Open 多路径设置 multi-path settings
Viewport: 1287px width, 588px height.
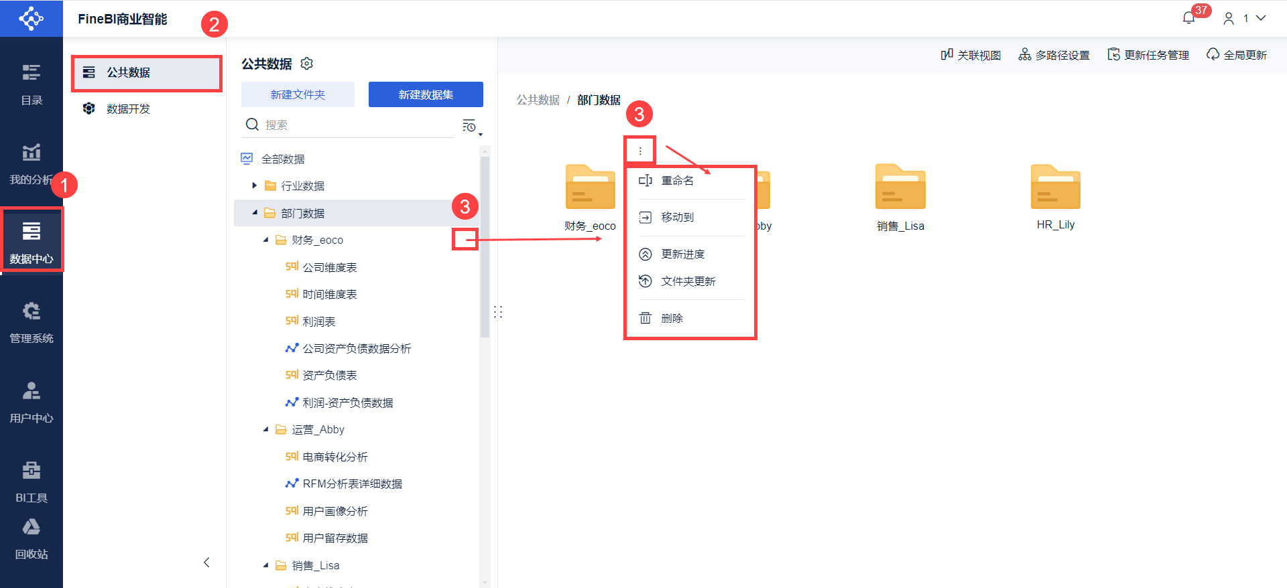1054,55
